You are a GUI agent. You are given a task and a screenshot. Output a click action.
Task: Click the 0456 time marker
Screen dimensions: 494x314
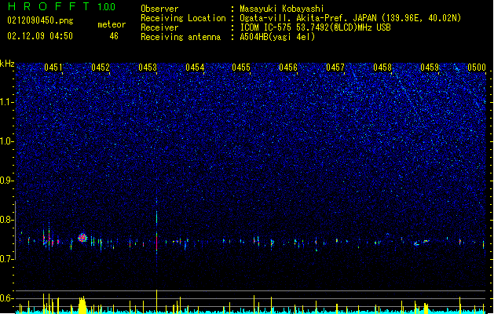288,67
